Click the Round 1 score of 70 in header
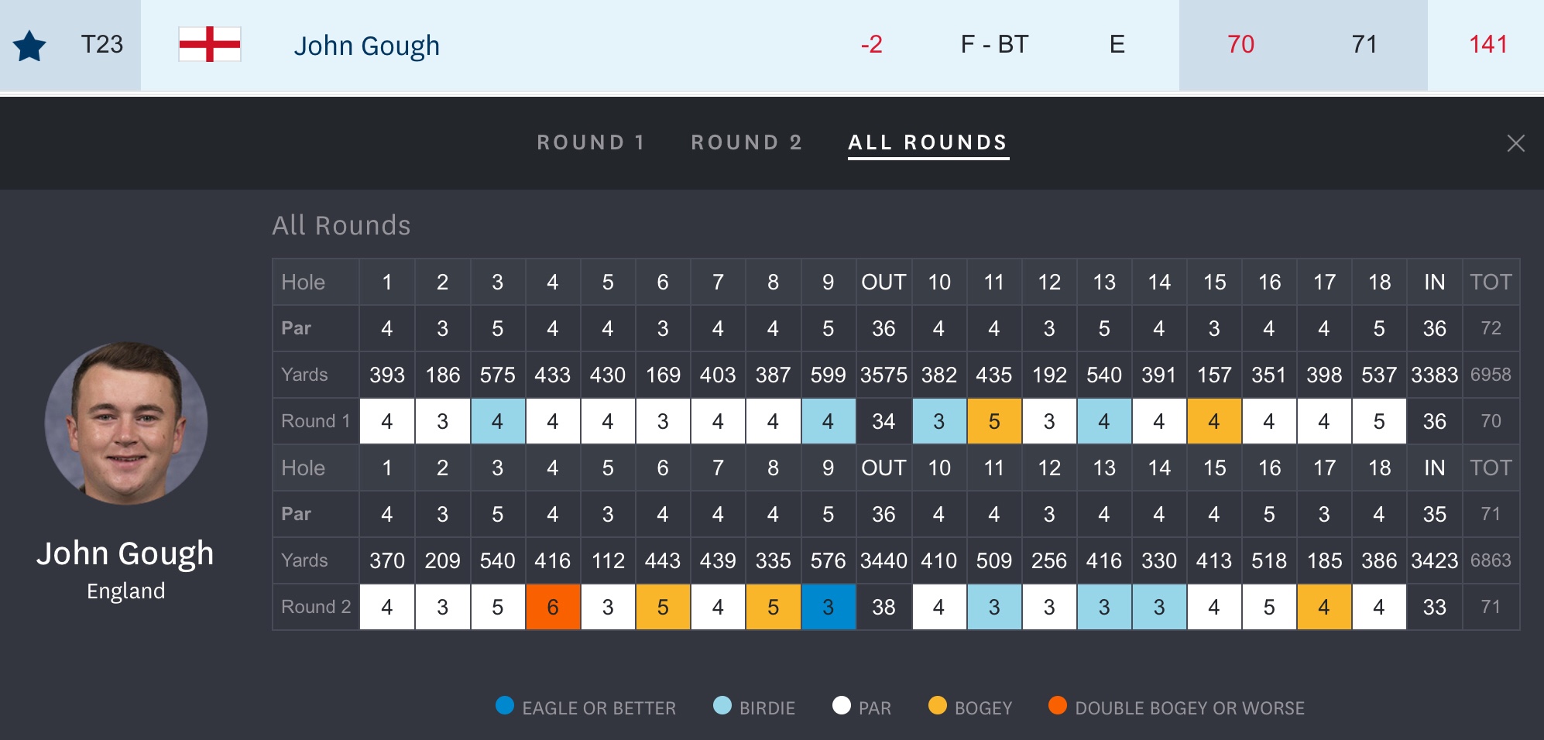The image size is (1544, 740). coord(1240,44)
